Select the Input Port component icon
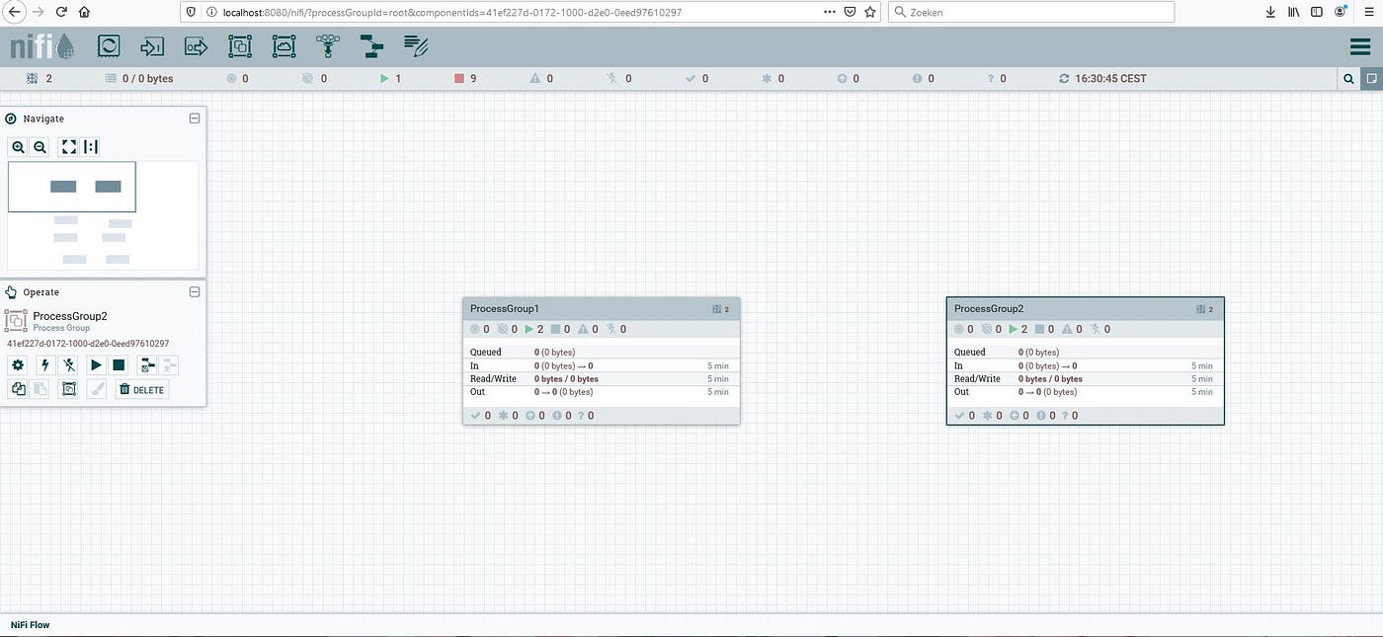The height and width of the screenshot is (637, 1383). click(152, 45)
